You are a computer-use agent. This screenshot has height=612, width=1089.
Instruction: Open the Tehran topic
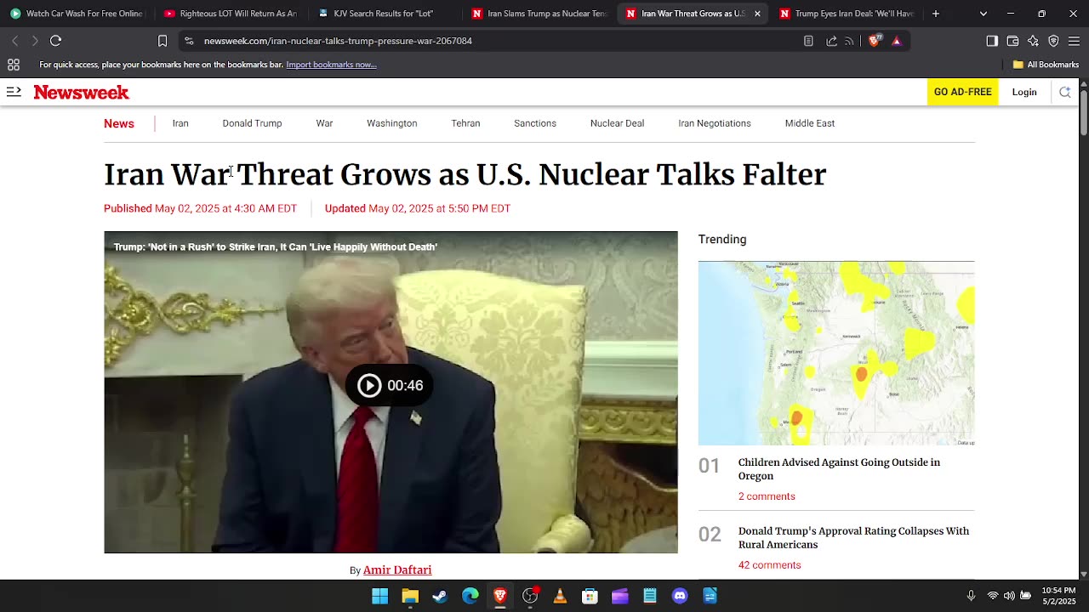point(465,123)
